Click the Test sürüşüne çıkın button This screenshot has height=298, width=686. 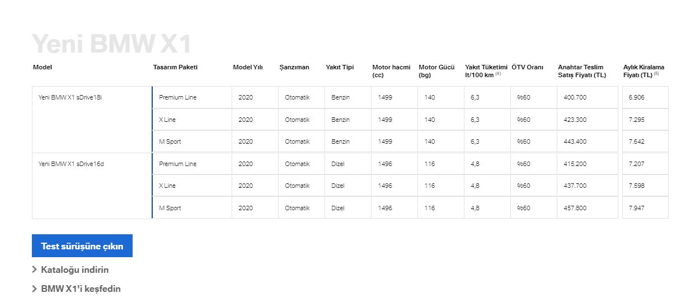(82, 245)
